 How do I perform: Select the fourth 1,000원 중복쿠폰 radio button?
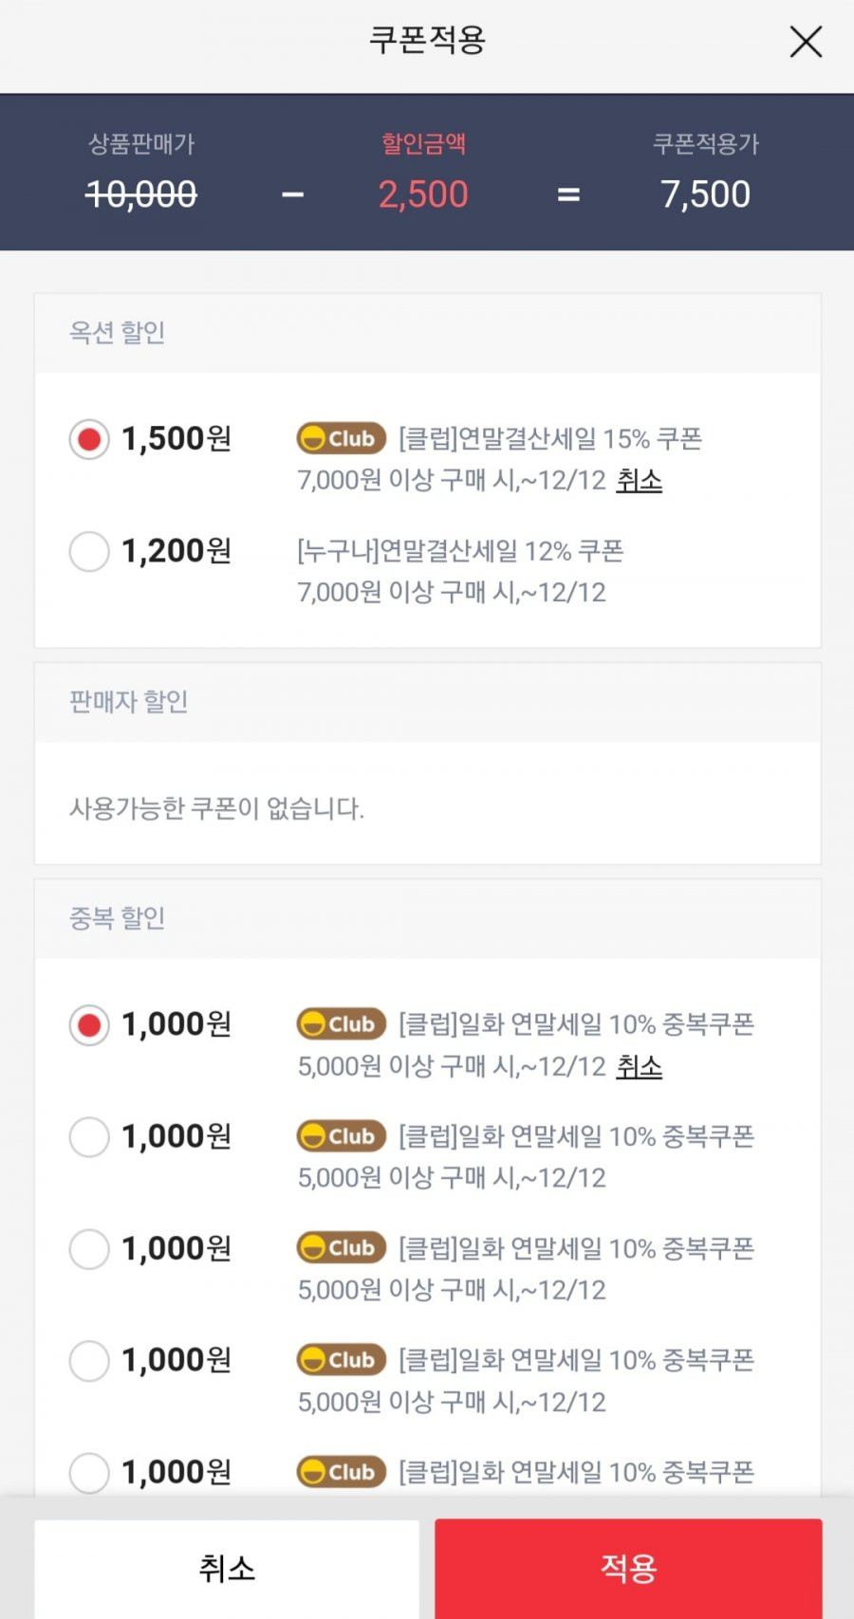coord(89,1361)
